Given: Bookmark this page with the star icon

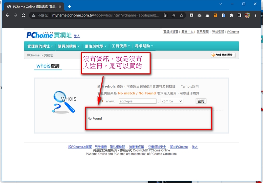Looking at the screenshot, I should (181, 15).
